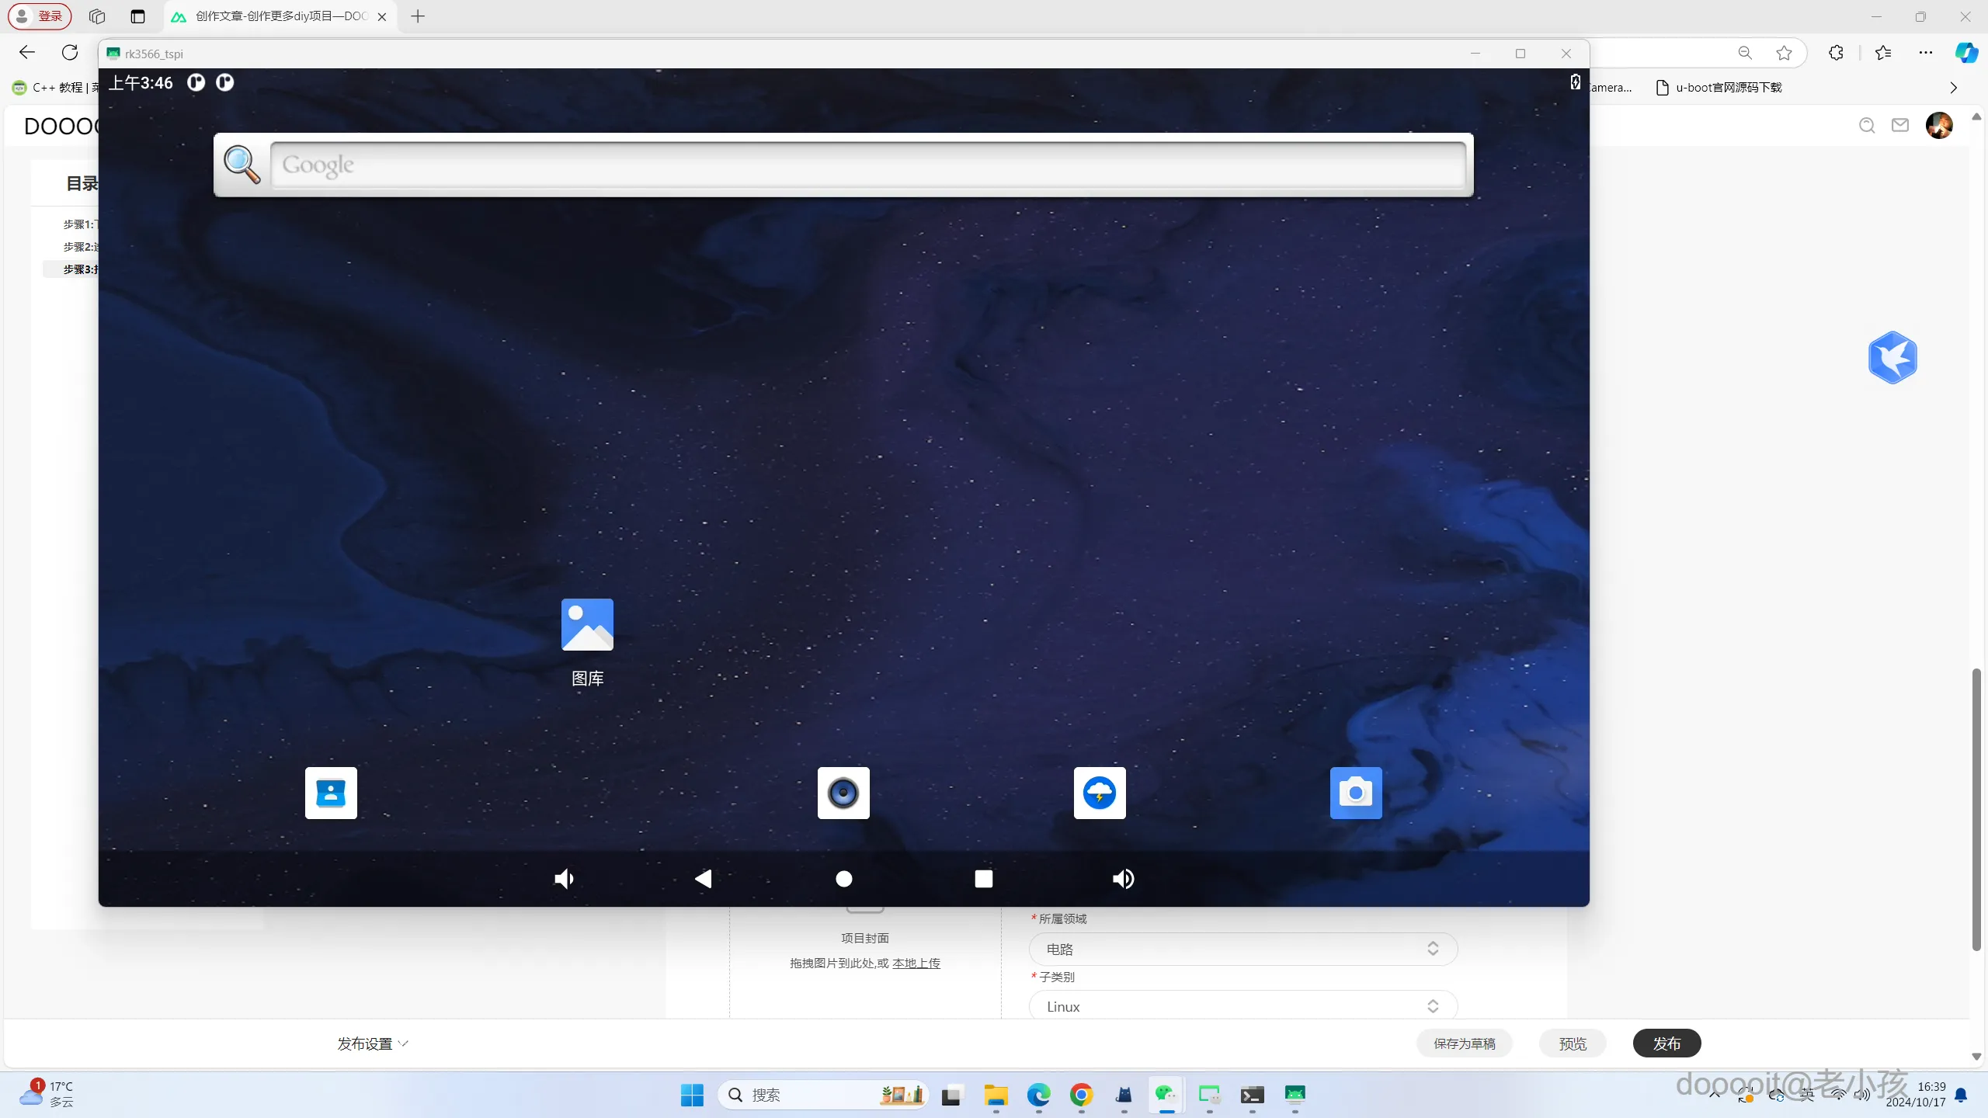1988x1118 pixels.
Task: Expand the 所属领域 dropdown showing 电路
Action: (x=1242, y=949)
